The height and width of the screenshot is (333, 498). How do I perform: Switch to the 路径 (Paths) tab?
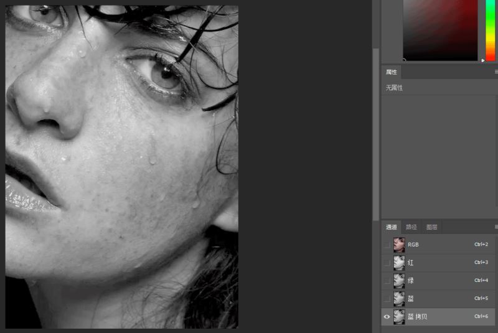pos(411,227)
